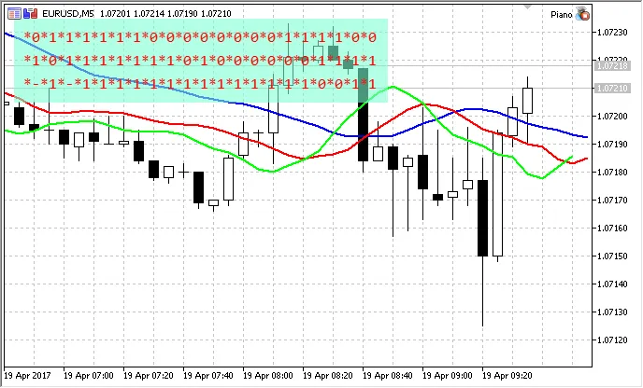Click the 1.07160 price scale label

click(613, 228)
